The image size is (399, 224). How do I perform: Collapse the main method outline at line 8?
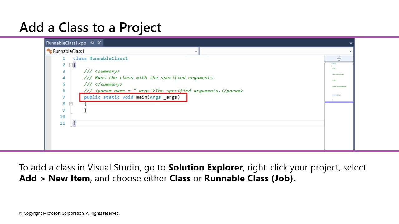[71, 104]
